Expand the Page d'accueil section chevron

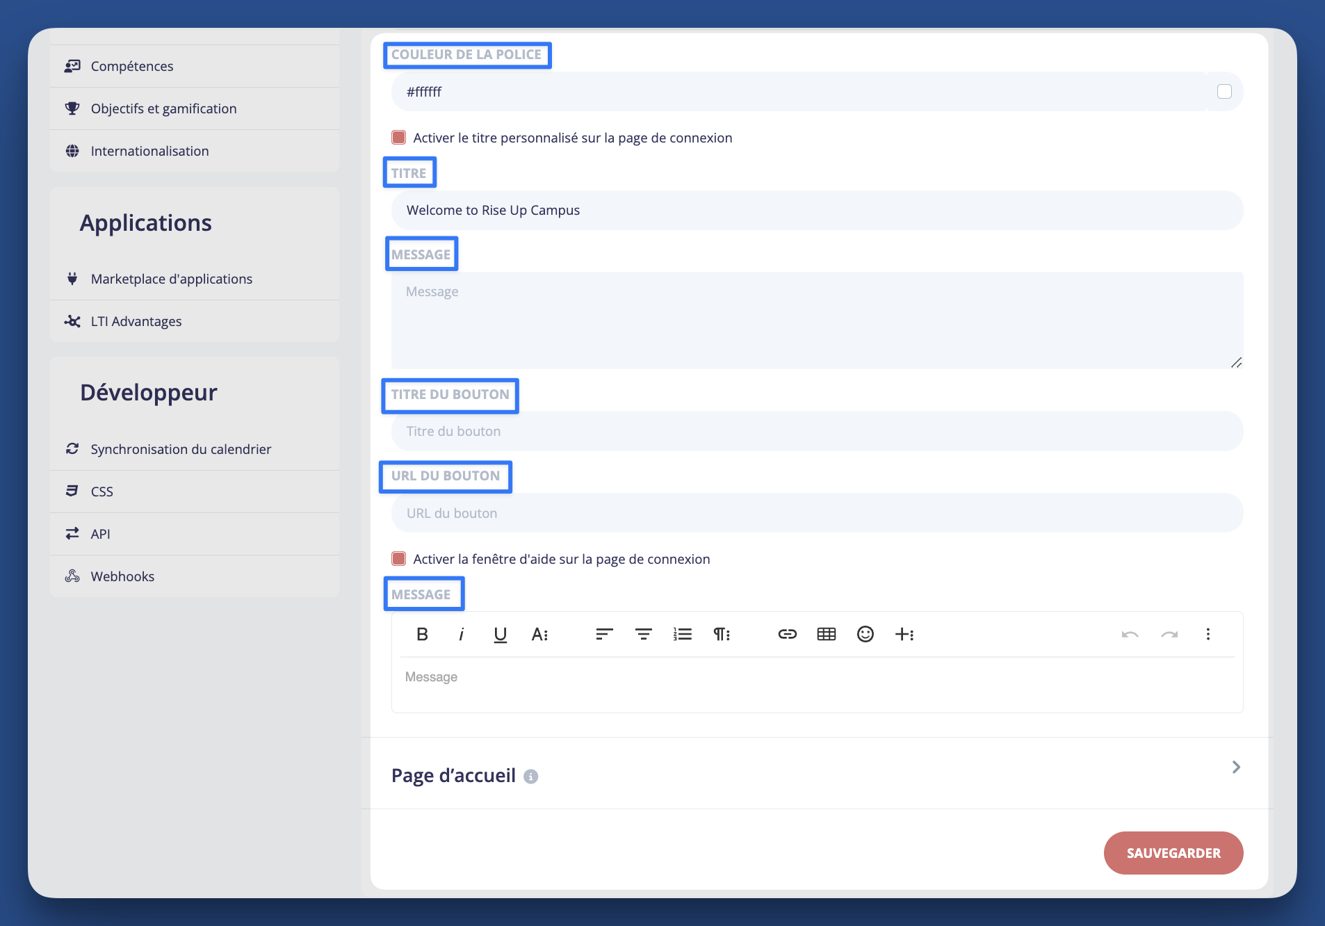click(x=1236, y=767)
